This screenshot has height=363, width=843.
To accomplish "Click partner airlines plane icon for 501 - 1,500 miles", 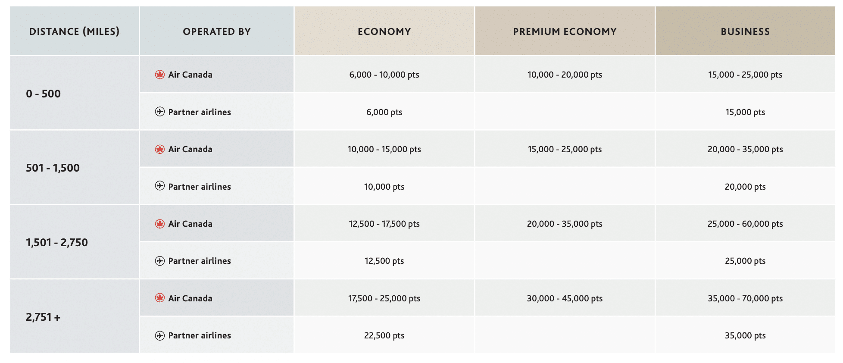I will 160,186.
